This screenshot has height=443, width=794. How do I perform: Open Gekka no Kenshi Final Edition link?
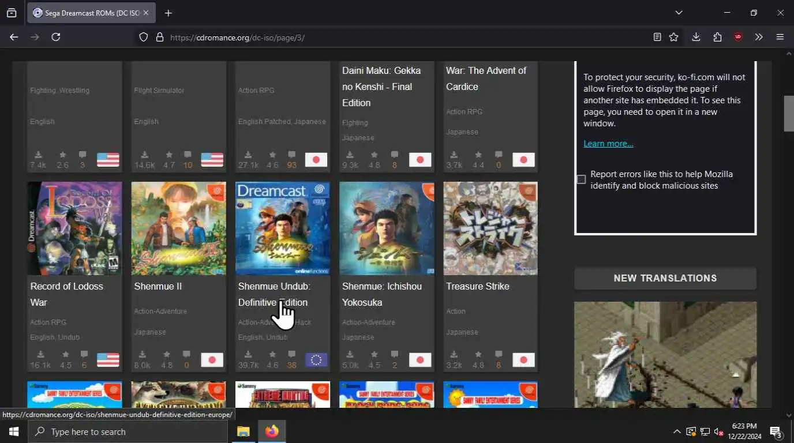pyautogui.click(x=381, y=87)
